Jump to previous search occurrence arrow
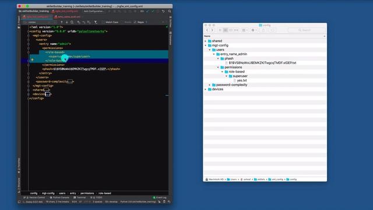This screenshot has height=210, width=373. (62, 22)
